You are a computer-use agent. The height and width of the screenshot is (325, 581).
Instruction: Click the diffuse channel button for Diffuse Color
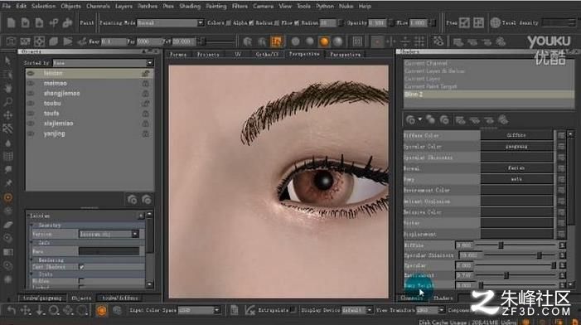[x=516, y=135]
